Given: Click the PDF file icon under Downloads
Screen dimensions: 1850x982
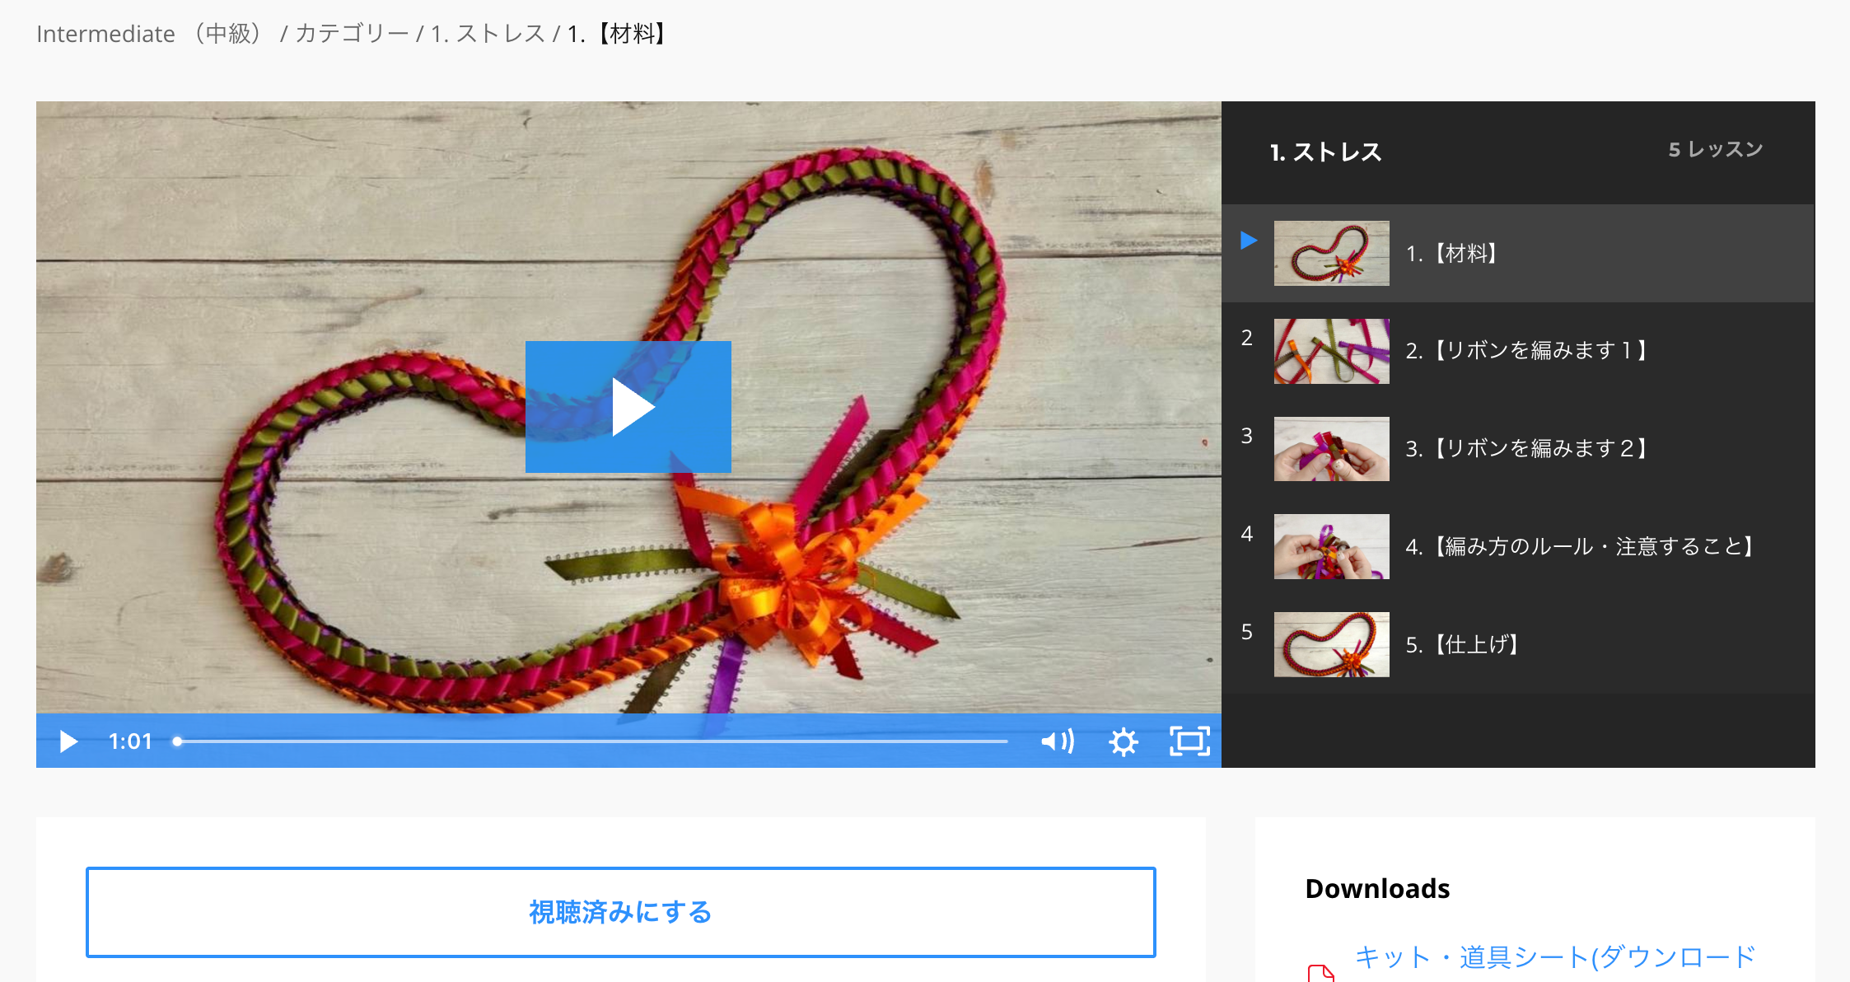Looking at the screenshot, I should coord(1320,972).
